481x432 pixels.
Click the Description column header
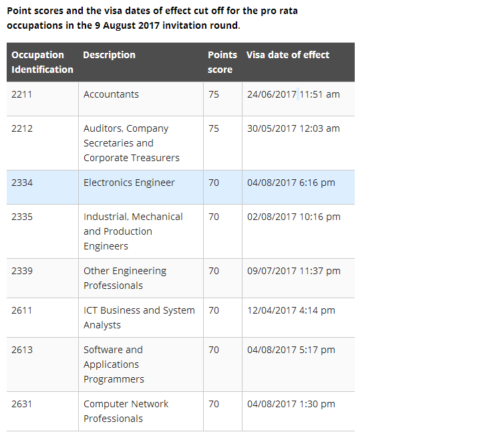[x=109, y=55]
